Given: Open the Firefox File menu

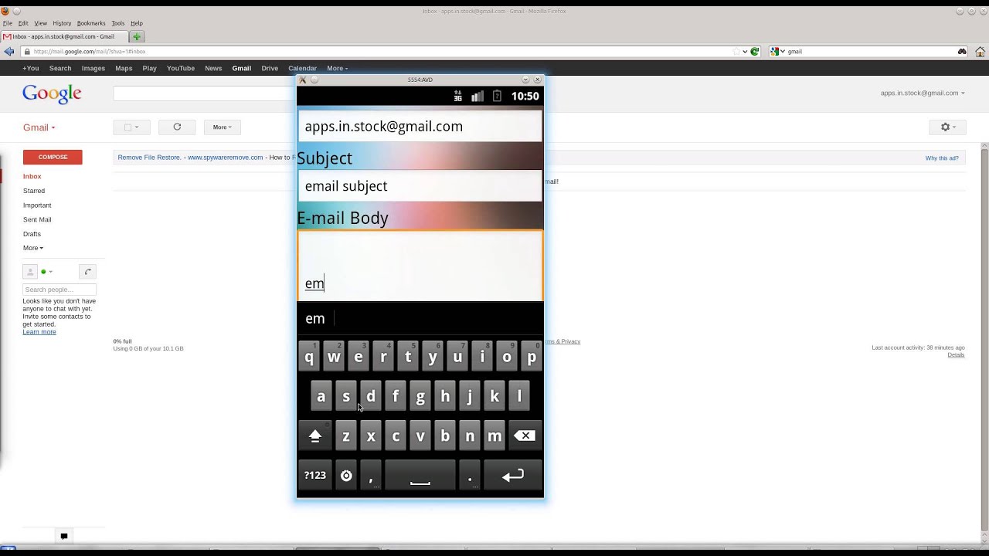Looking at the screenshot, I should click(8, 23).
